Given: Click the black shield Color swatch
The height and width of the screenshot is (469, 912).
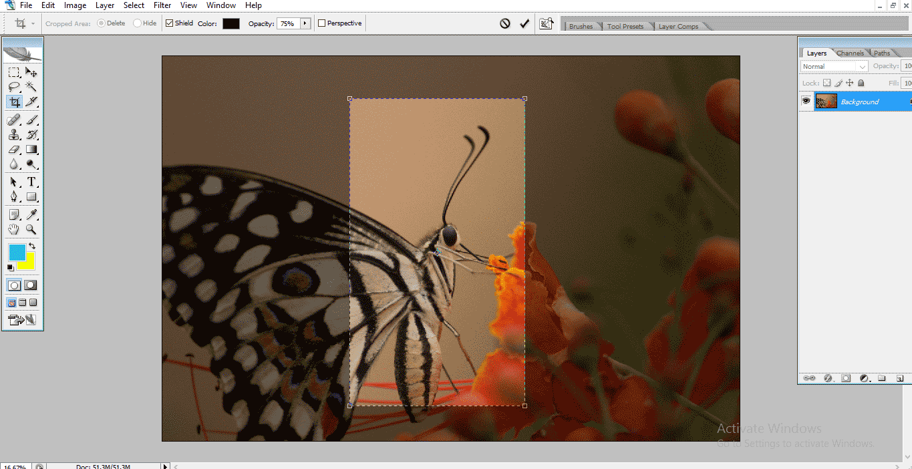Looking at the screenshot, I should [x=231, y=23].
